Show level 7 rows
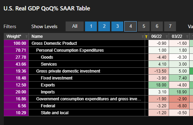The width and height of the screenshot is (193, 125). pyautogui.click(x=170, y=26)
